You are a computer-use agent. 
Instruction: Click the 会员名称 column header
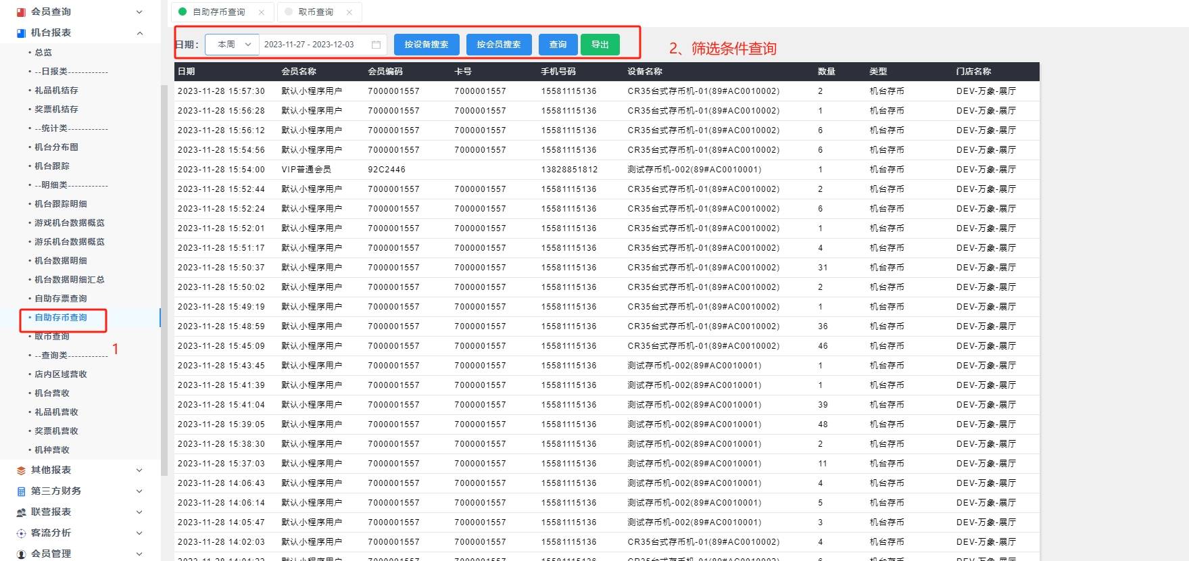point(299,72)
